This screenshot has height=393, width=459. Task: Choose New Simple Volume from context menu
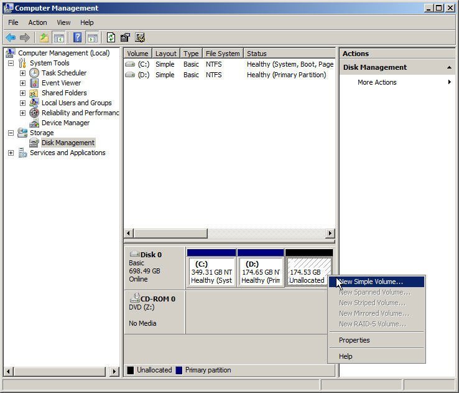(371, 282)
